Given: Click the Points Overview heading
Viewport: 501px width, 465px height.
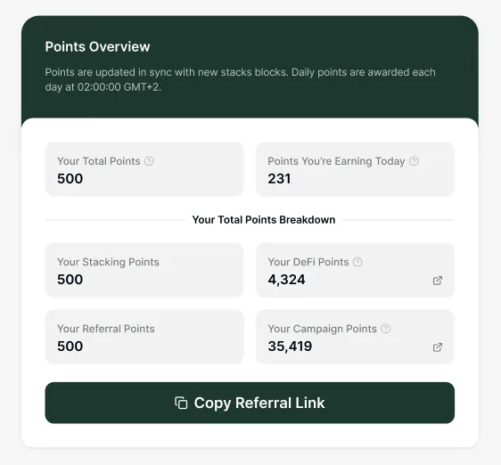Looking at the screenshot, I should pos(97,46).
